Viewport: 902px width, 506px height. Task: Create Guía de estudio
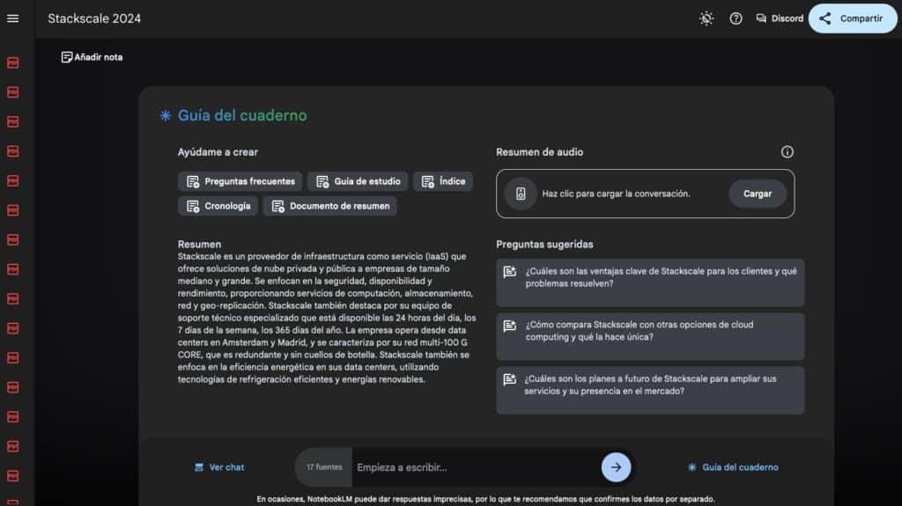(358, 181)
